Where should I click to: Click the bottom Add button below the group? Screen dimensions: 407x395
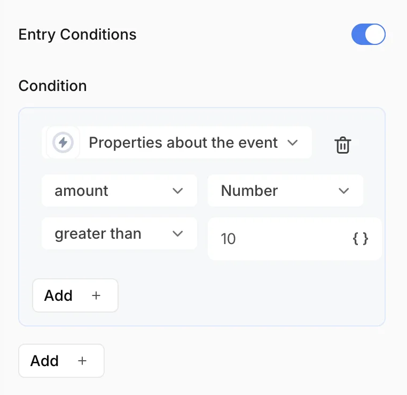click(61, 361)
